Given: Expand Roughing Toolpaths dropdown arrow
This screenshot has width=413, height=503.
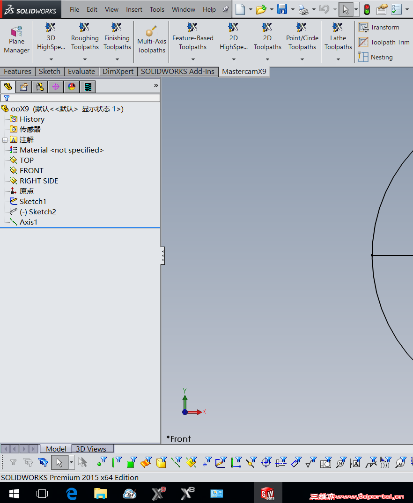Looking at the screenshot, I should [x=85, y=59].
